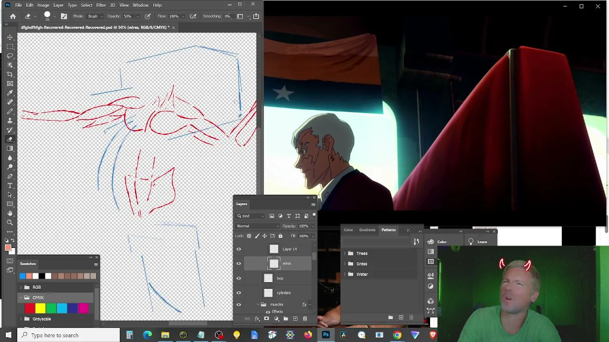
Task: Open the File menu
Action: point(18,5)
